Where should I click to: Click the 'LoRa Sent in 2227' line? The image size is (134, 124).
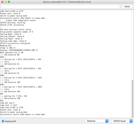(x=9, y=105)
